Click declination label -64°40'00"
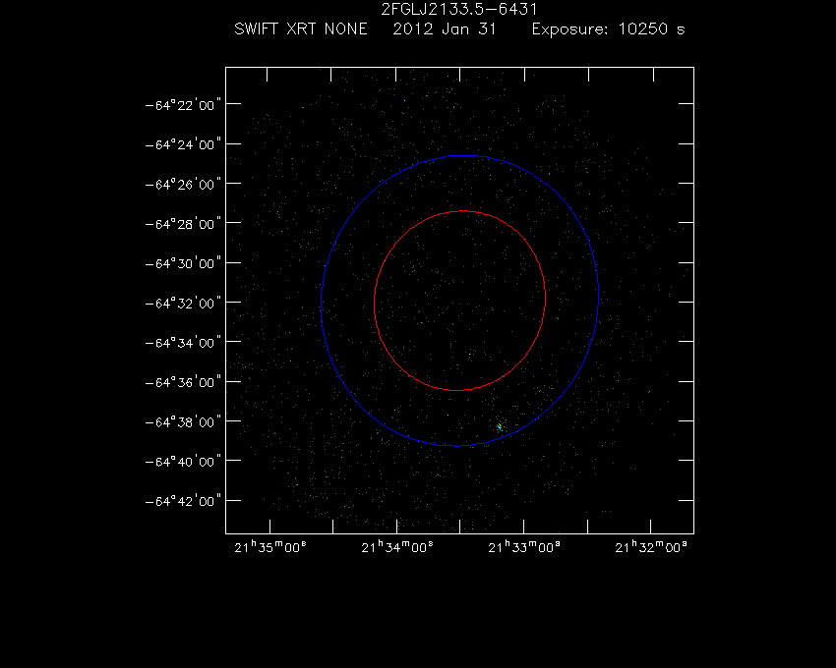836x668 pixels. tap(183, 462)
